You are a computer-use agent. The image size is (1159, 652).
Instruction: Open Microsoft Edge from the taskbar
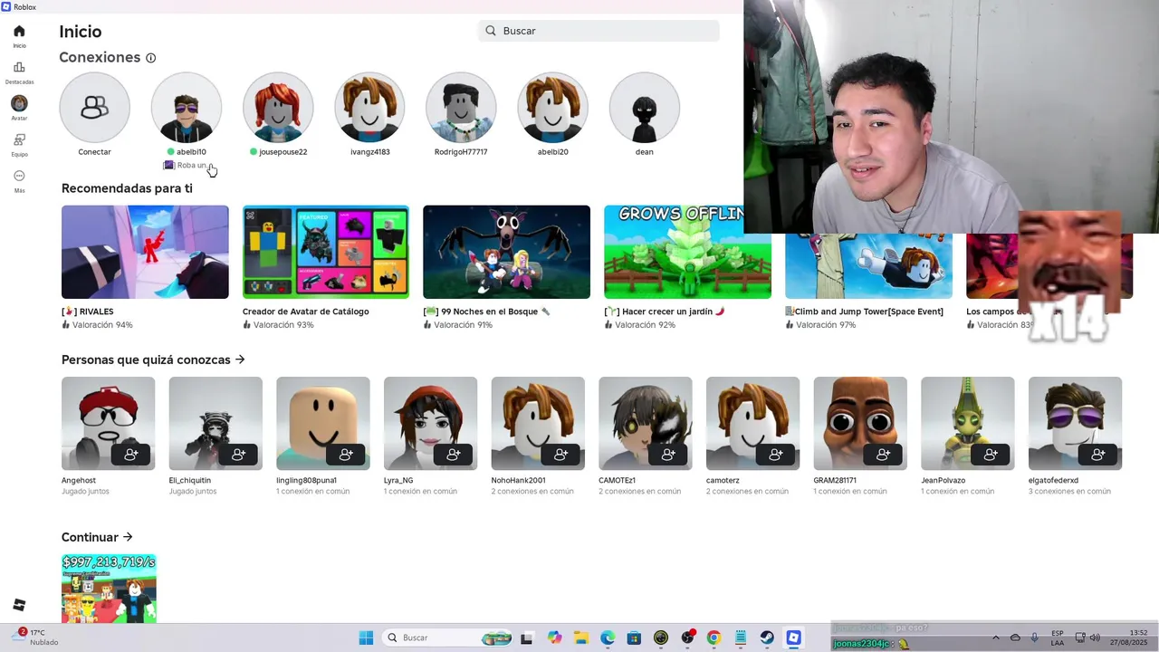pos(608,638)
